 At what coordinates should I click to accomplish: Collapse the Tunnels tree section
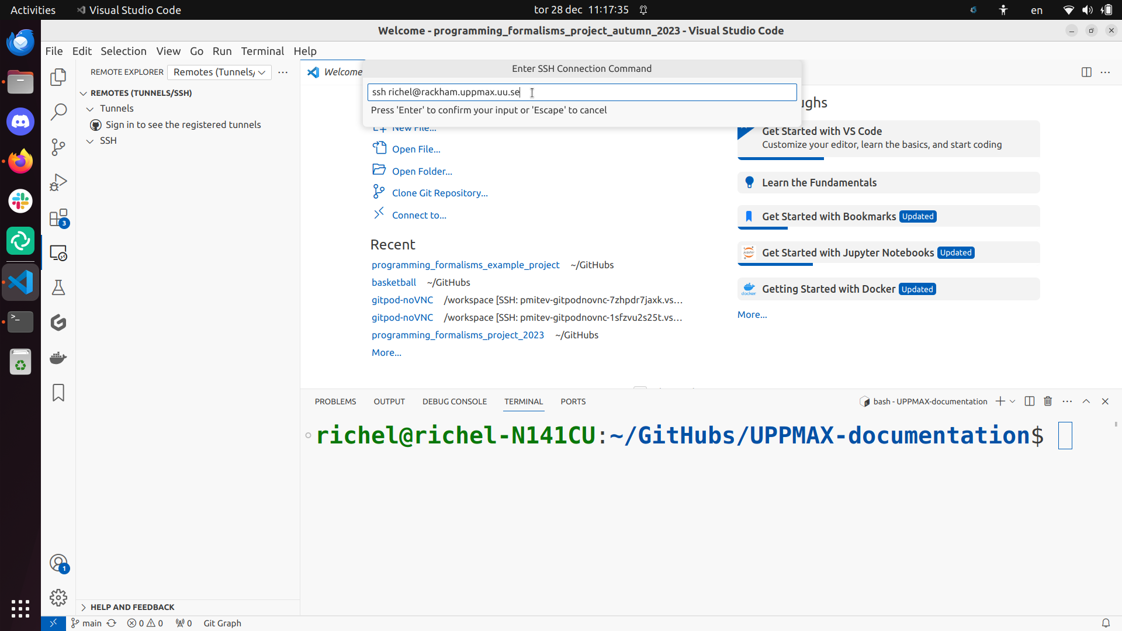tap(90, 109)
